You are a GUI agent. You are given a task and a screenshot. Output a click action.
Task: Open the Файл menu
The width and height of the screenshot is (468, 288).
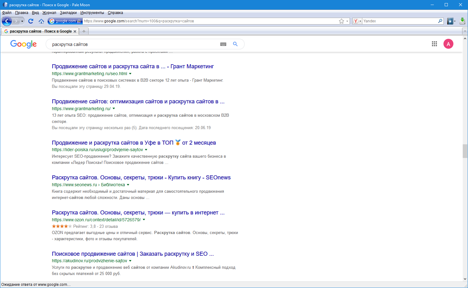coord(7,13)
